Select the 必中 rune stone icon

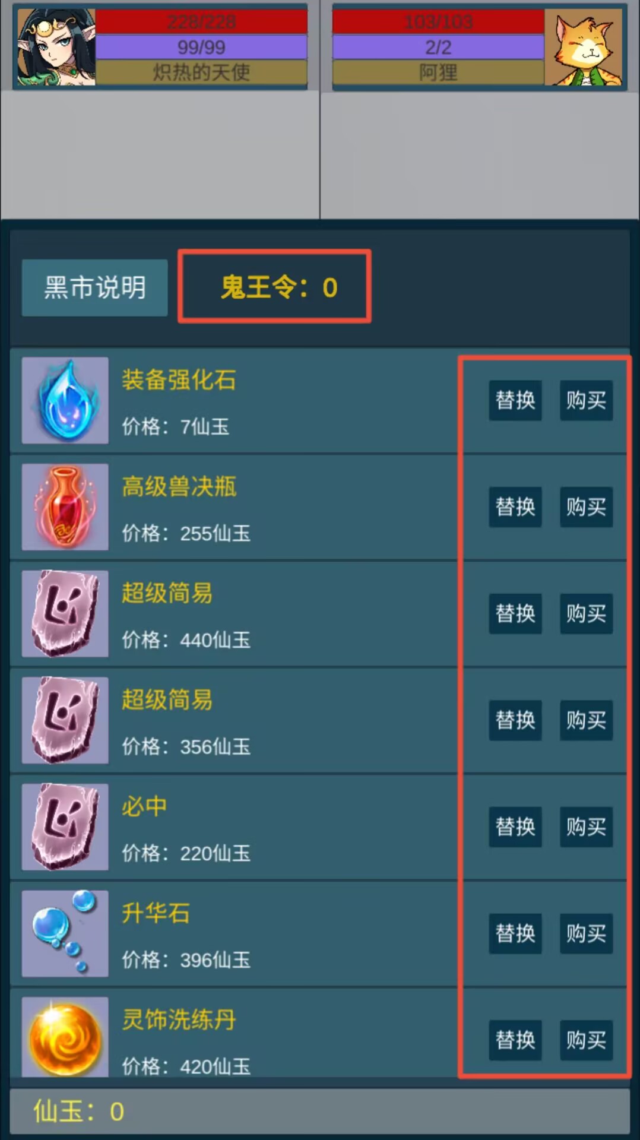(65, 827)
